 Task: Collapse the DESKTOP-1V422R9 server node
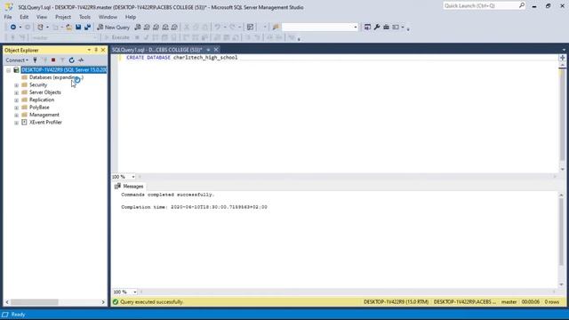coord(8,70)
